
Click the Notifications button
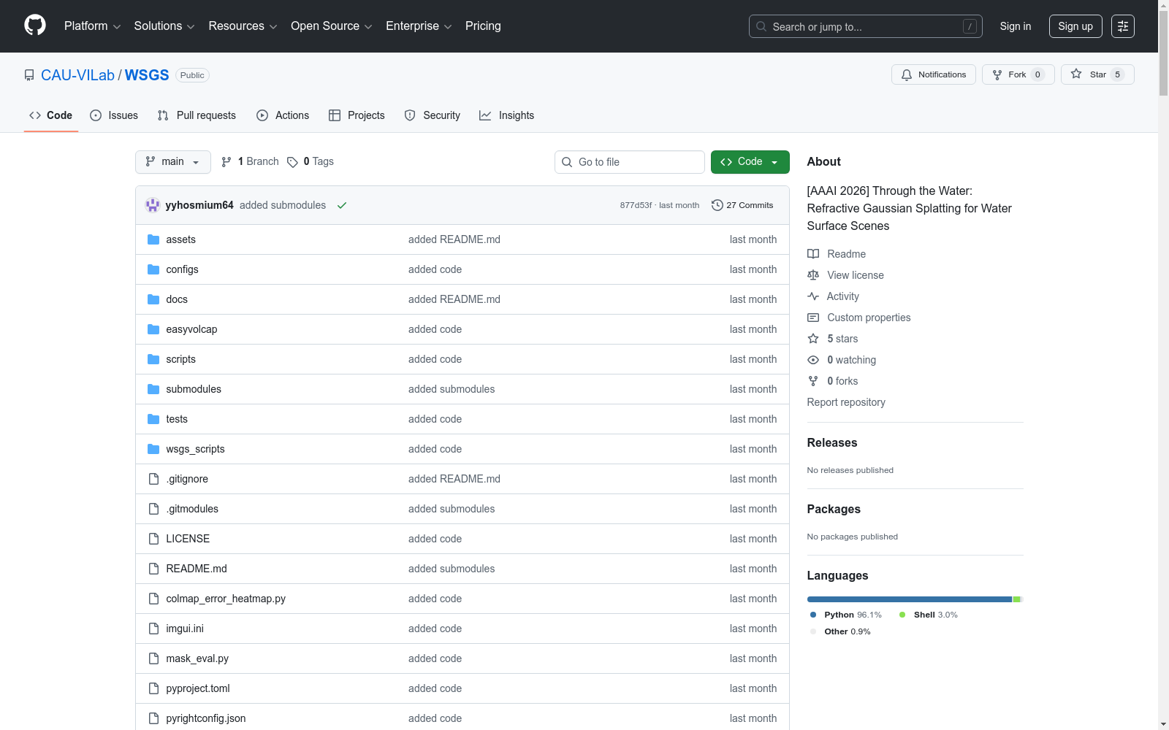click(x=934, y=74)
